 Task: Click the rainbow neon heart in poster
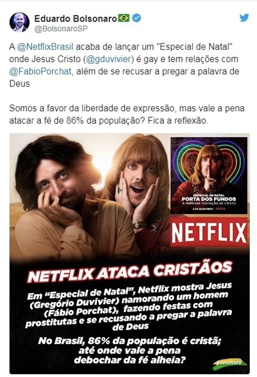point(208,163)
